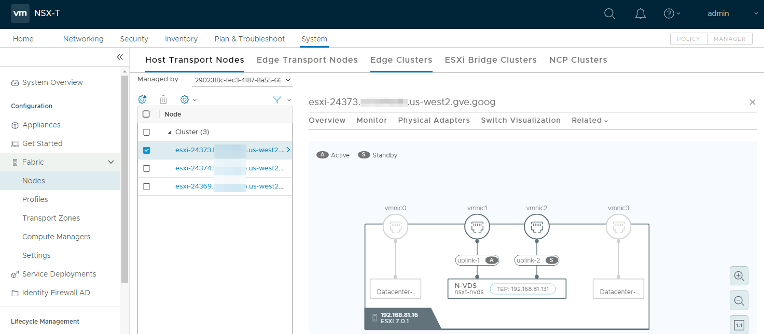
Task: Select the vmnic0 adapter icon
Action: [395, 227]
